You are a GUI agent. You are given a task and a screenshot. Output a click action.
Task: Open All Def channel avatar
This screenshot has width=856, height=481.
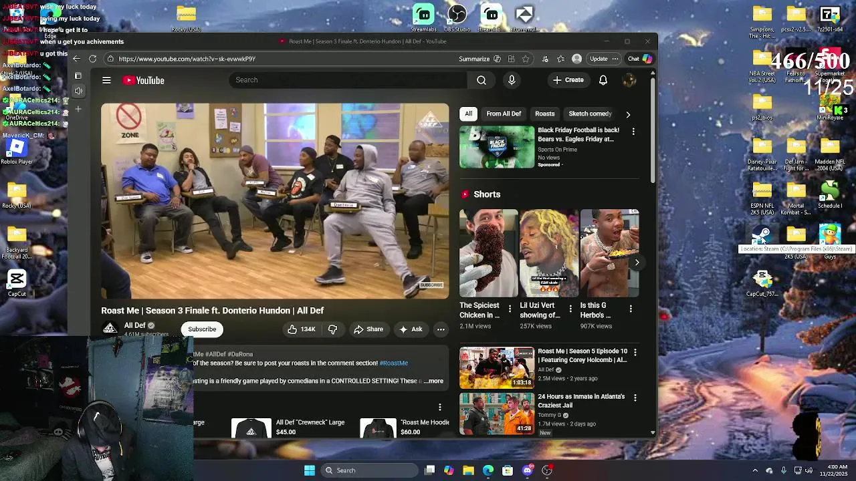click(x=110, y=329)
